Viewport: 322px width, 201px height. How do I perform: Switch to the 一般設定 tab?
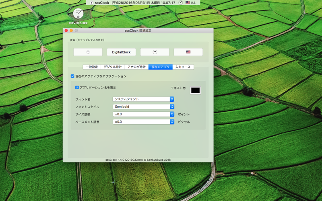click(92, 67)
